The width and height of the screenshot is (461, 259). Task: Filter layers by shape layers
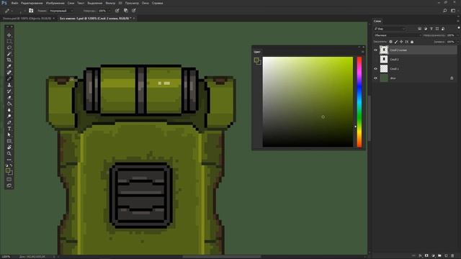pos(437,29)
